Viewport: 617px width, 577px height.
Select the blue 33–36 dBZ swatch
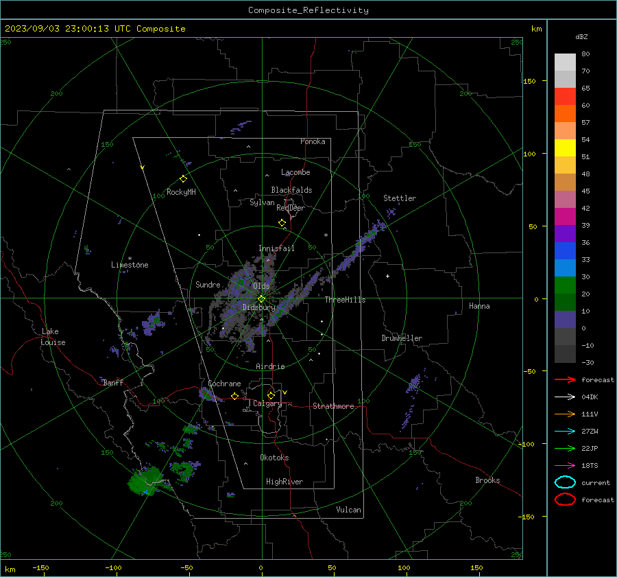tap(565, 250)
